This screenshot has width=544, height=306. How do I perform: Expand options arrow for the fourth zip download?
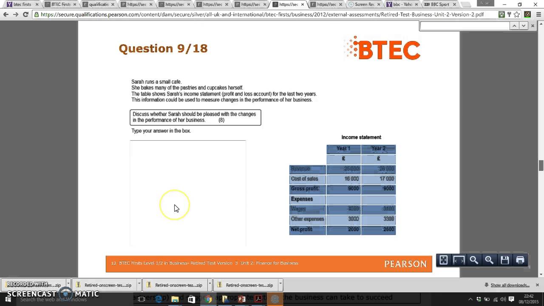tap(280, 285)
